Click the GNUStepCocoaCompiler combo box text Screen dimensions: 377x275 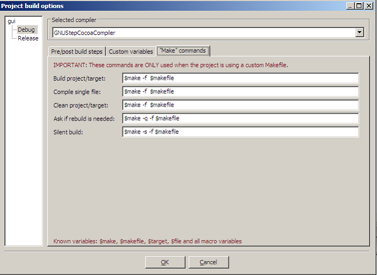coord(85,33)
